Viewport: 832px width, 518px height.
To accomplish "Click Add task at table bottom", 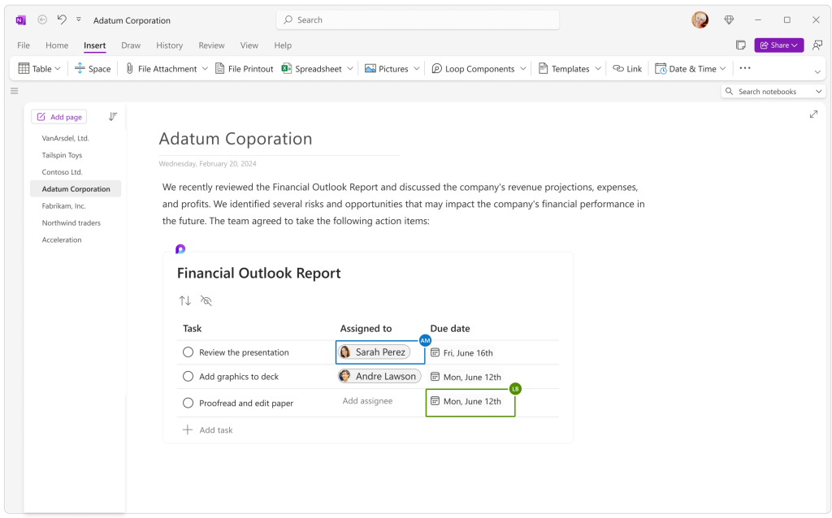I will [x=207, y=430].
